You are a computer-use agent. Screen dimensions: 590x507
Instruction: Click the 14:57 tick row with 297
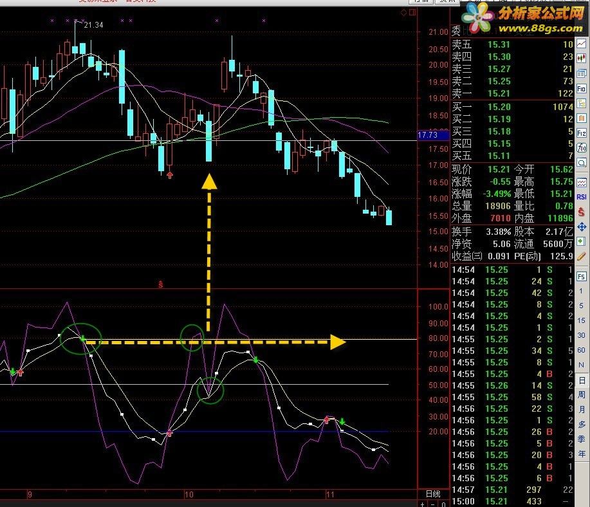512,490
